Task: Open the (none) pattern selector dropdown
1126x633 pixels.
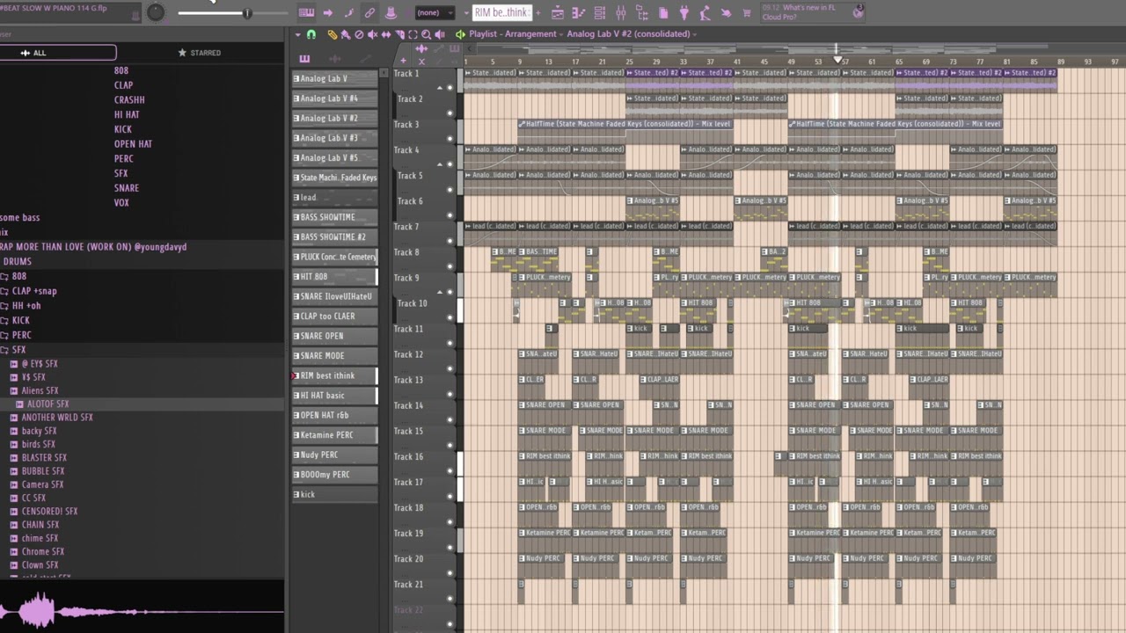Action: [435, 13]
